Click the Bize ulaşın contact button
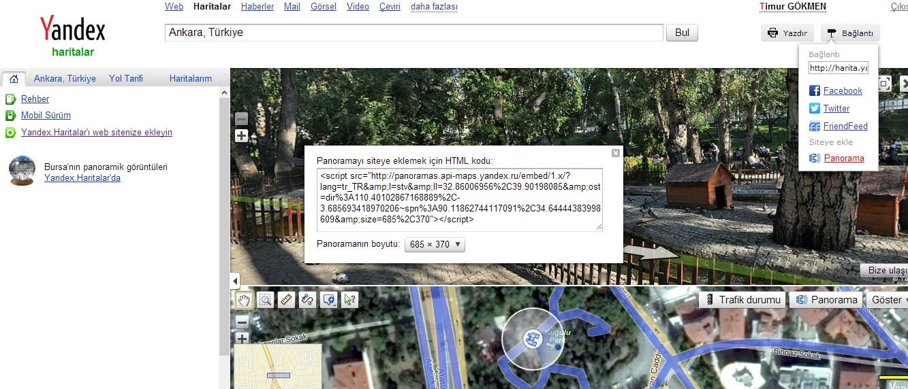This screenshot has height=389, width=908. click(x=884, y=271)
